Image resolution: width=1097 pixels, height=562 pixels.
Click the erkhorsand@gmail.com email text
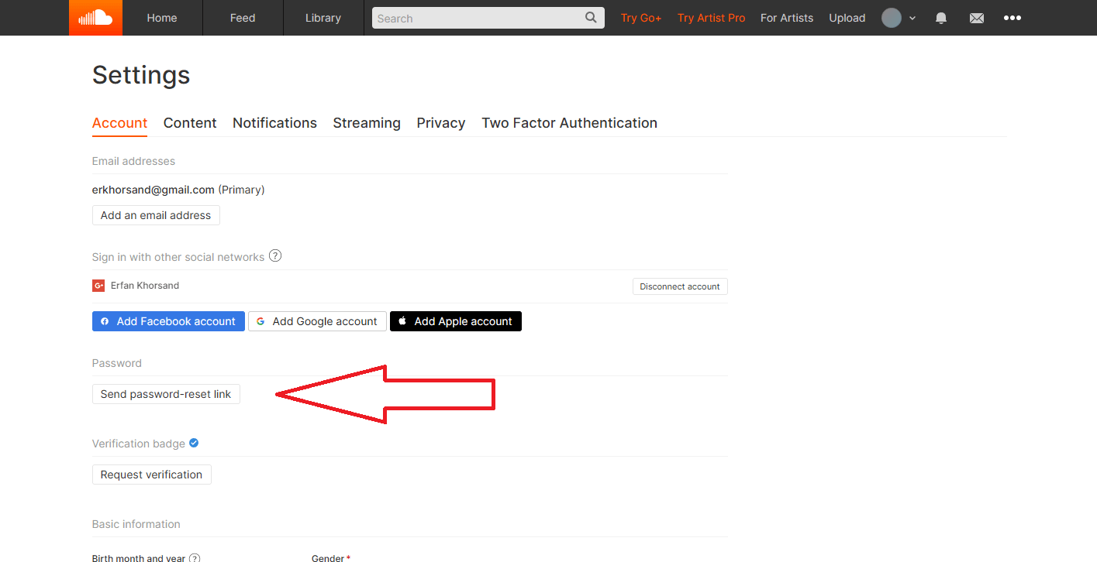click(154, 190)
